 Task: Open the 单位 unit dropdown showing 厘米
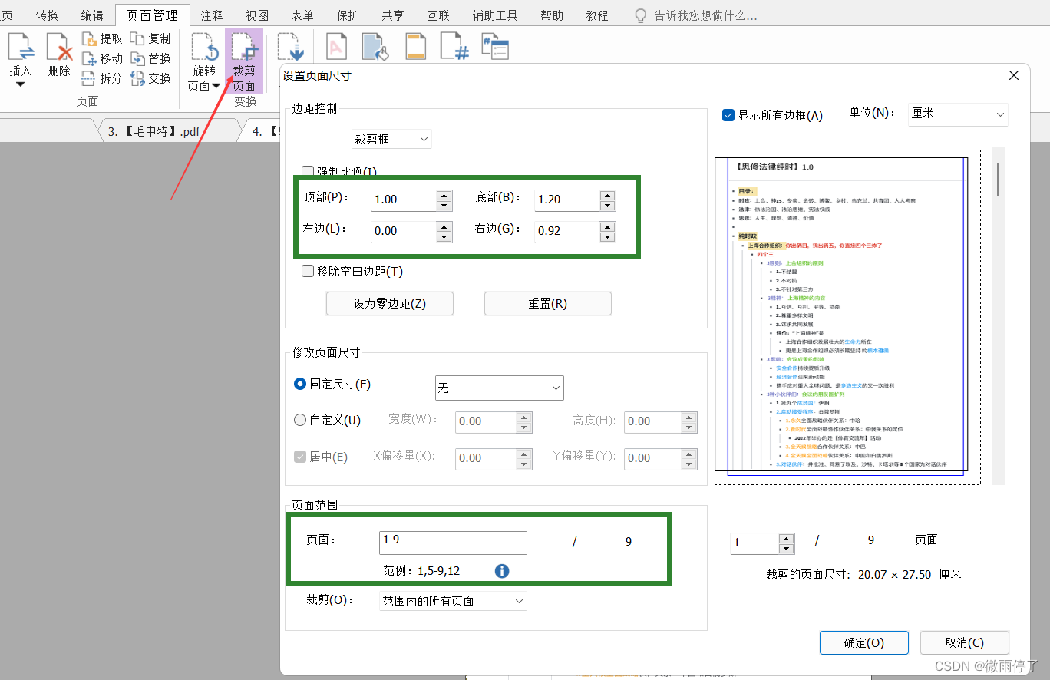pos(957,114)
